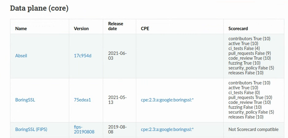288x138 pixels.
Task: Click the 17c954d version link
Action: pos(83,56)
